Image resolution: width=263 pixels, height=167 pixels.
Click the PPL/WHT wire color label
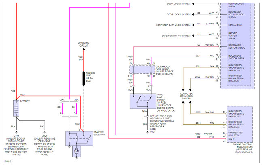[x=209, y=133]
